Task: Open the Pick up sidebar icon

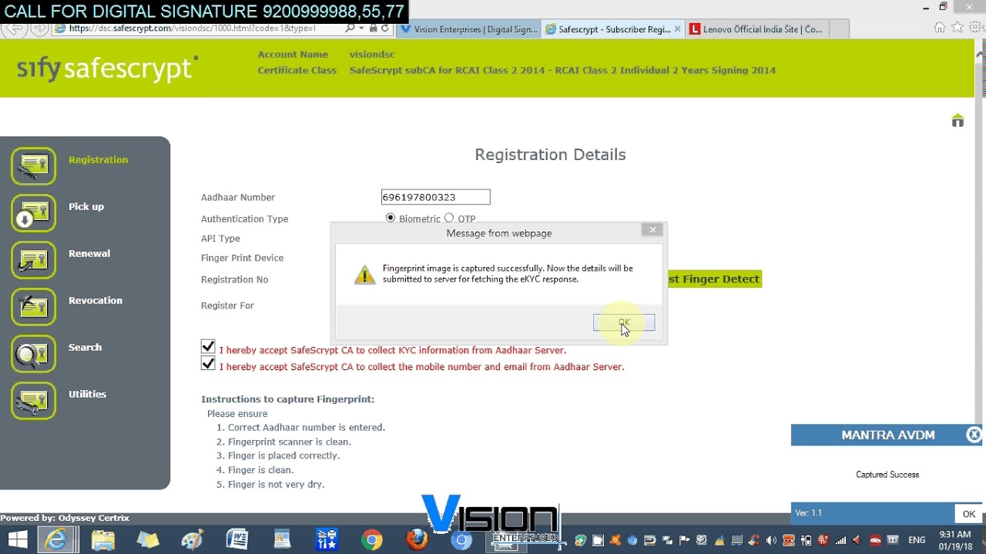Action: pos(33,212)
